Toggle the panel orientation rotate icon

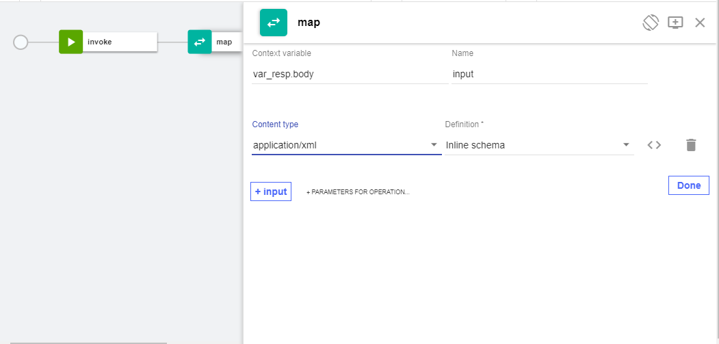coord(650,23)
